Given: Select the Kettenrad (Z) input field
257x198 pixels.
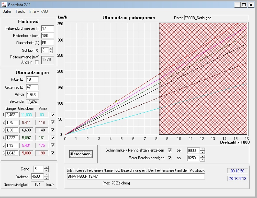Looking at the screenshot, I should [x=32, y=87].
